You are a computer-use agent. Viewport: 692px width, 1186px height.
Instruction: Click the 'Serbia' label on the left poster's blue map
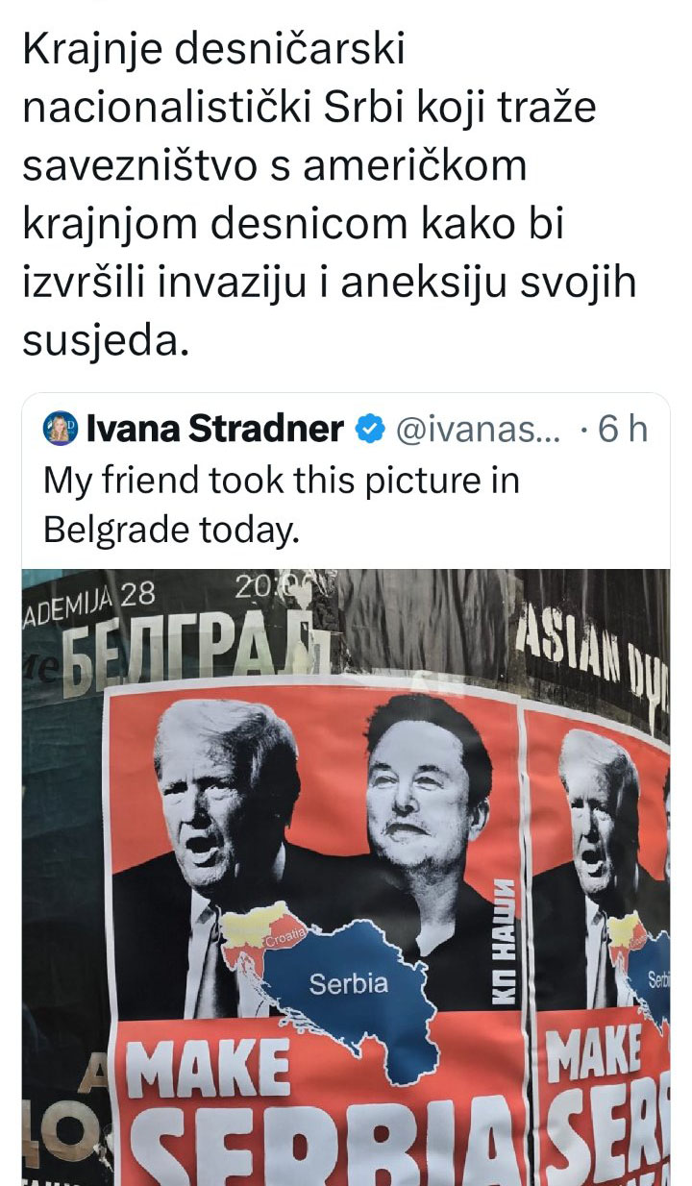coord(349,983)
